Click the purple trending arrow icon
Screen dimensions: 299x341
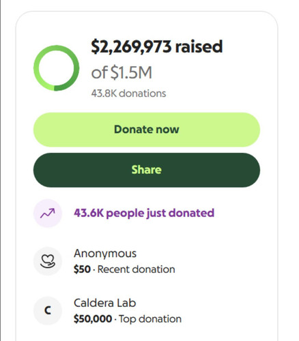point(48,213)
